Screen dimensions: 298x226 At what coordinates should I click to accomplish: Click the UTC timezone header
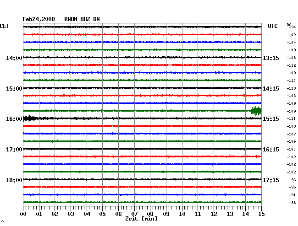[x=272, y=26]
